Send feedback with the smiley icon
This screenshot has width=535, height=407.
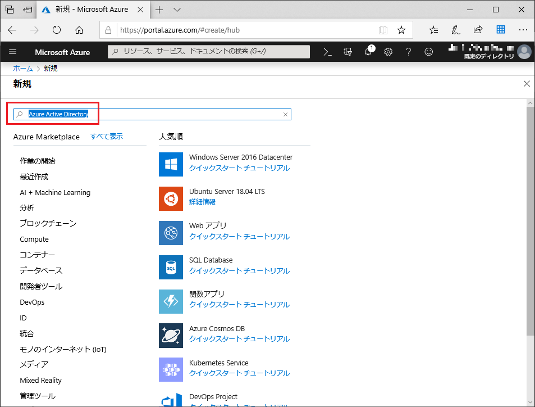pos(428,52)
